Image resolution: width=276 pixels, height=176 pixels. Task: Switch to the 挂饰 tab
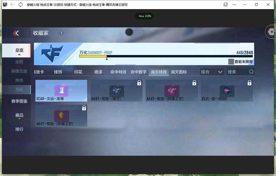tap(58, 72)
